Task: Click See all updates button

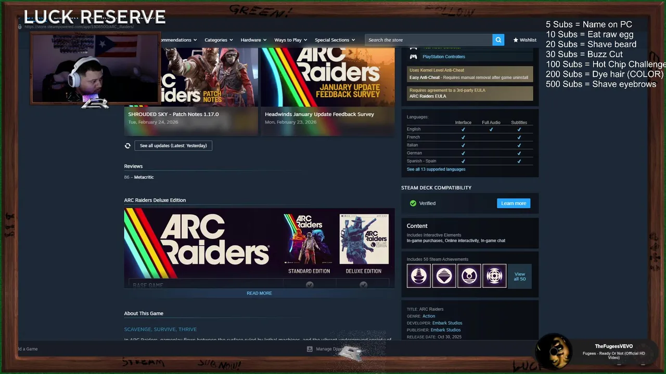Action: point(173,146)
